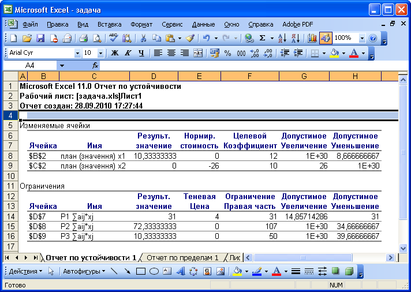Screen dimensions: 411x292
Task: Open the Вставка menu
Action: [109, 24]
